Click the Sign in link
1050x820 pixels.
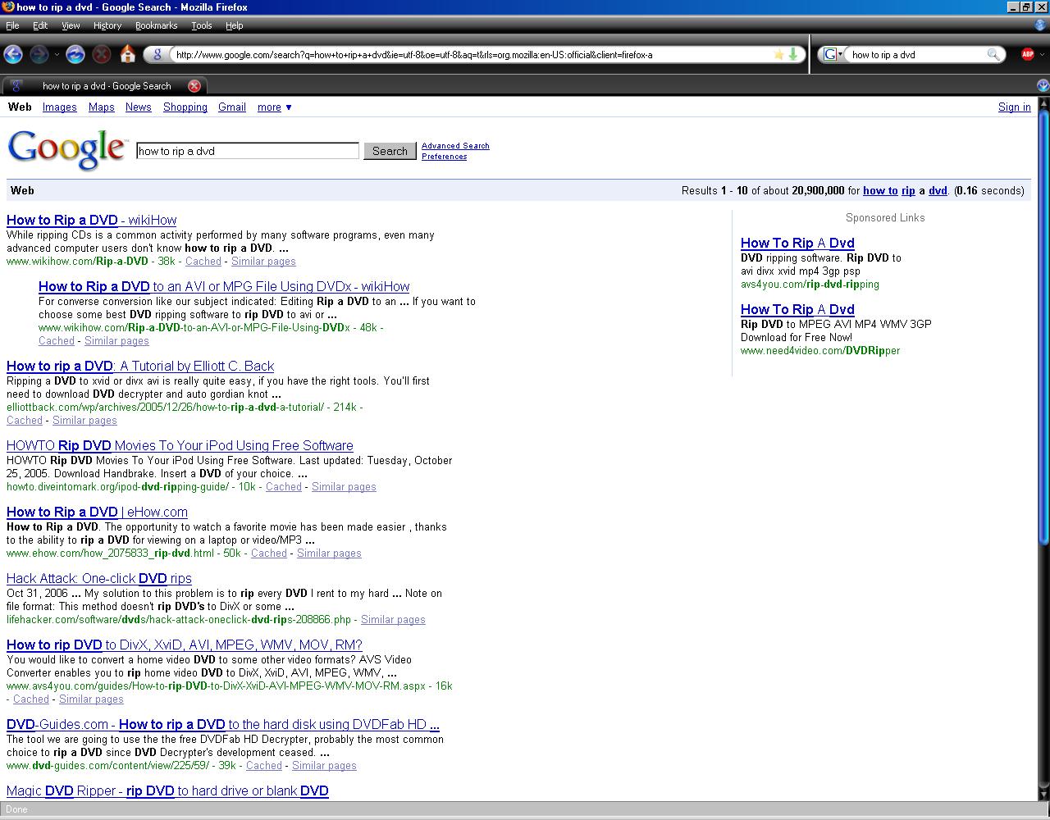[x=1014, y=107]
